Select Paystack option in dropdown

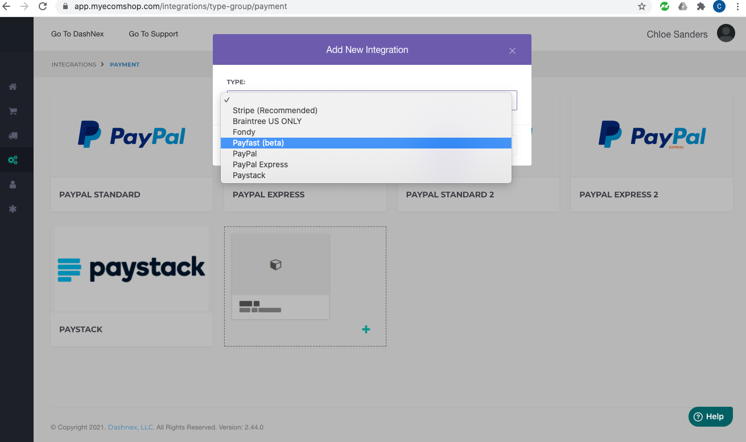366,175
